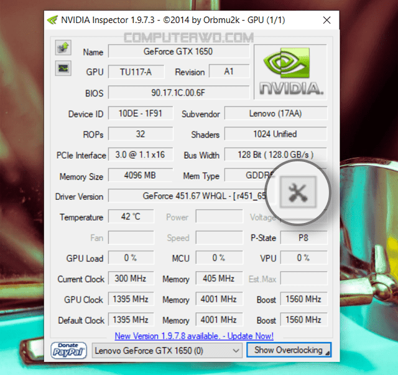Open the sensor monitoring graph icon
Screen dimensions: 398x375
(63, 69)
